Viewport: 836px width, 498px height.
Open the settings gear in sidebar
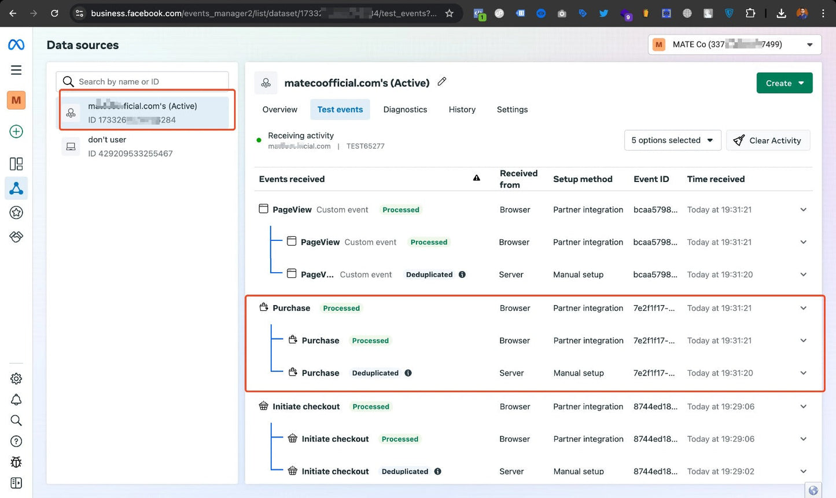16,379
